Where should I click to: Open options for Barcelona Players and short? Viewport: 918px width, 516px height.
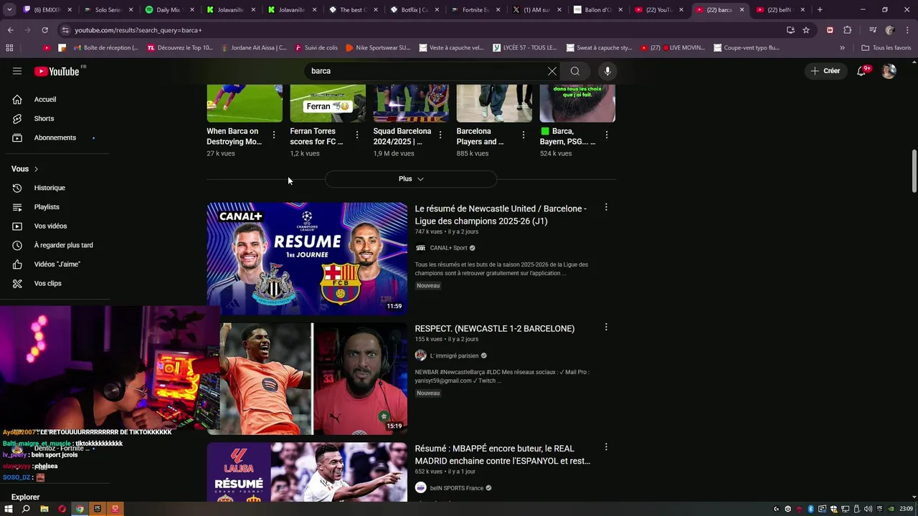pos(523,135)
